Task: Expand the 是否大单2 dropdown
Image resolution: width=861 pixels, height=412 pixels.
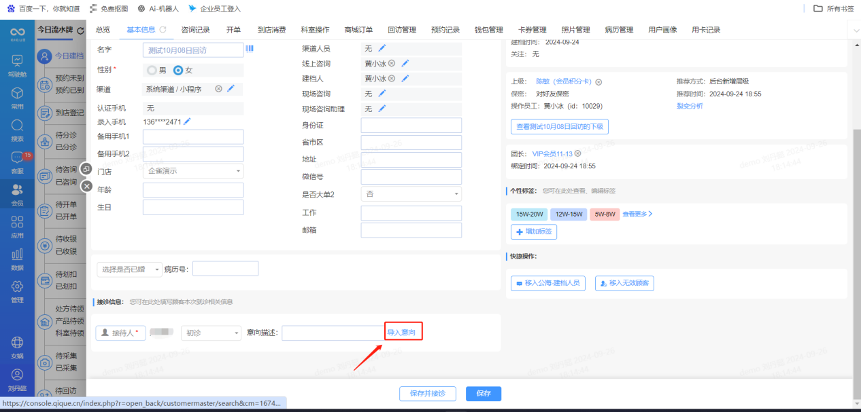Action: click(410, 194)
